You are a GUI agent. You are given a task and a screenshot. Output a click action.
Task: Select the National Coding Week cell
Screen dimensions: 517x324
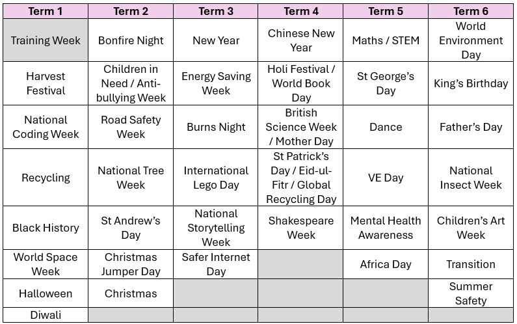pyautogui.click(x=46, y=127)
